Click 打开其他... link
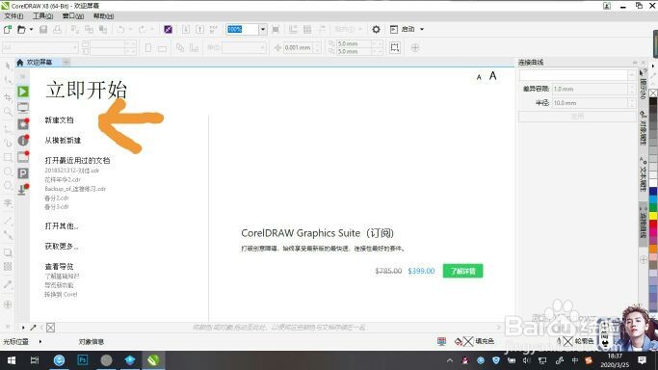This screenshot has height=370, width=658. point(62,225)
